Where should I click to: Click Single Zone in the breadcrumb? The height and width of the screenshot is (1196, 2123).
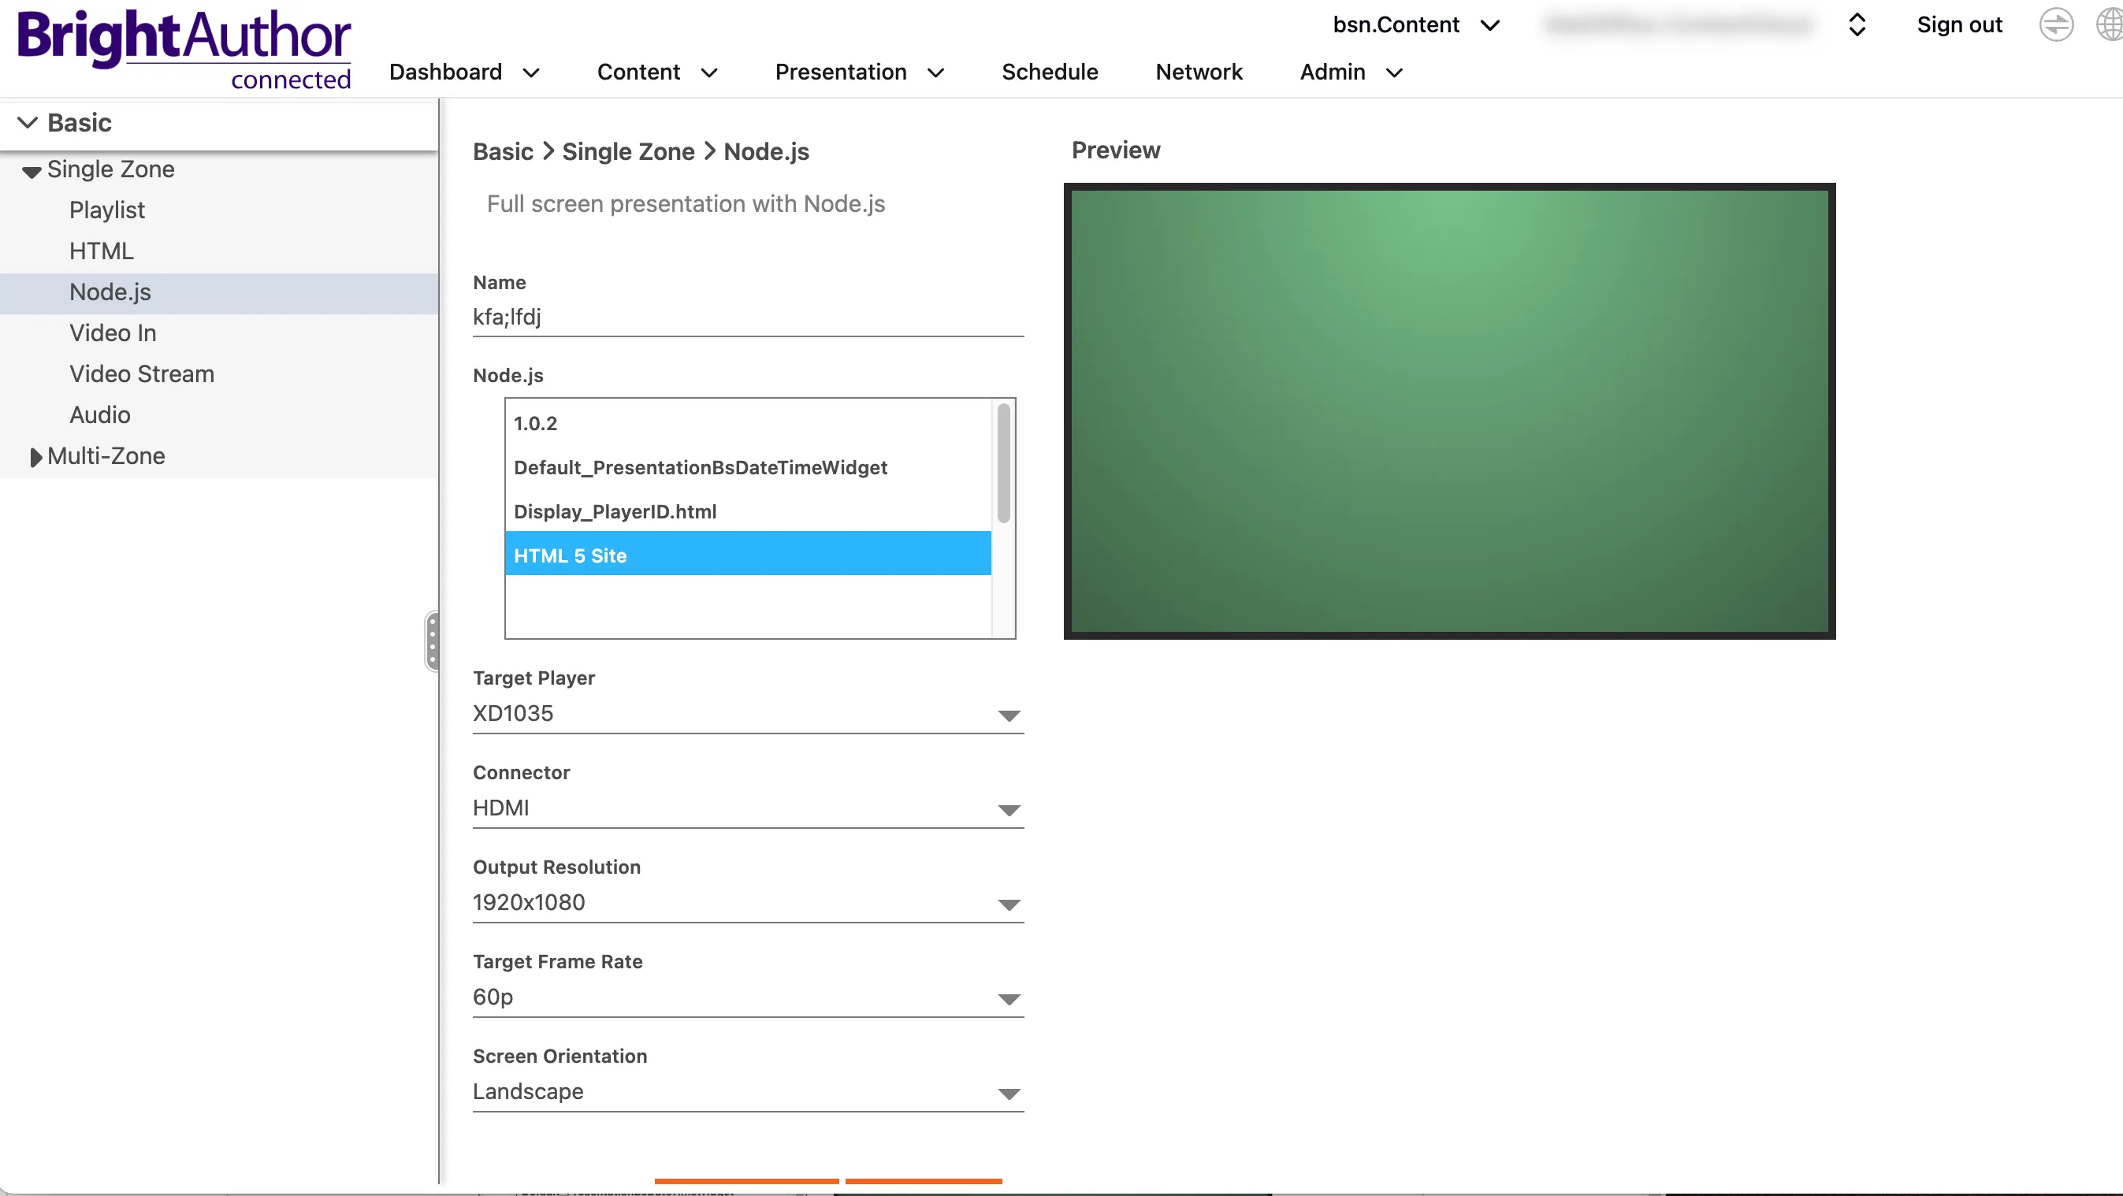[628, 151]
